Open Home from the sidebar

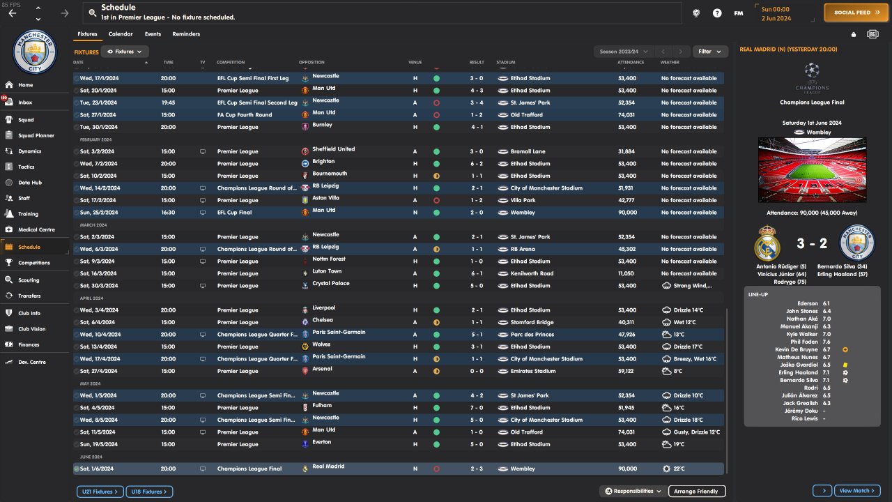click(x=26, y=85)
